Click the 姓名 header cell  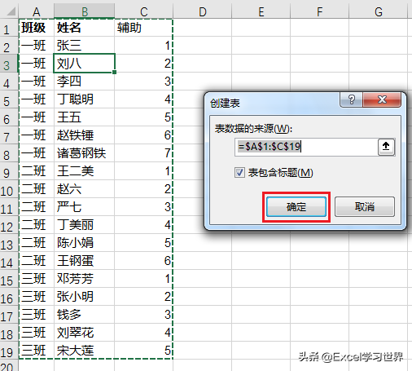tap(85, 28)
